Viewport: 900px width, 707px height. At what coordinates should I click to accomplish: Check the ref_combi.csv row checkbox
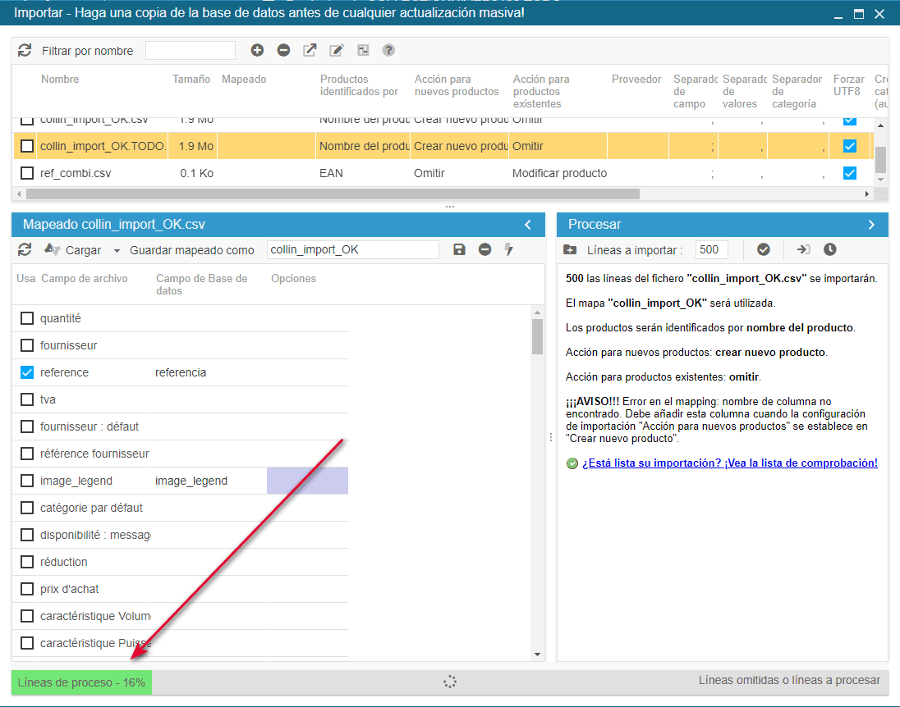pos(27,173)
